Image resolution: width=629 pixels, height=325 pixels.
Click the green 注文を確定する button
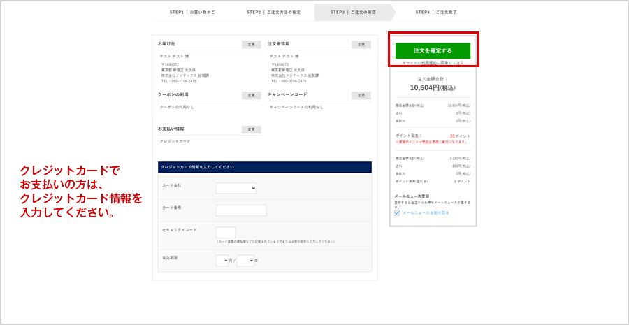coord(433,50)
